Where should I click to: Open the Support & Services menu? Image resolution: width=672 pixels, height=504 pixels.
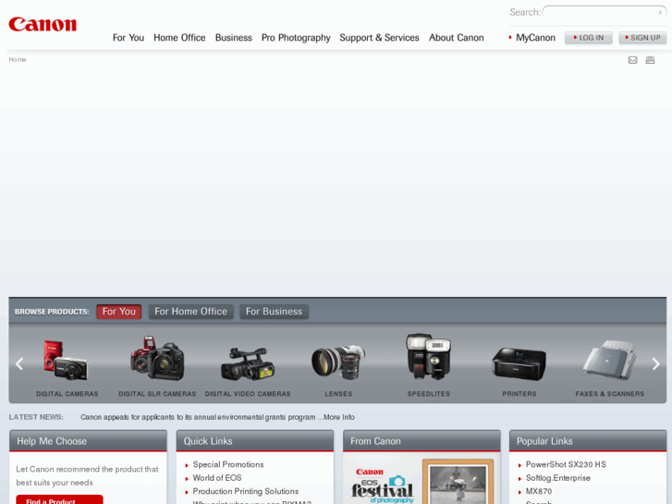(379, 38)
